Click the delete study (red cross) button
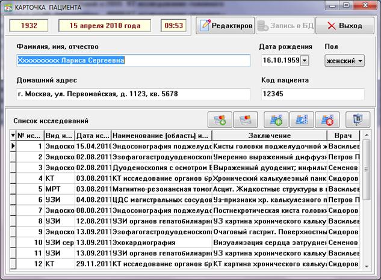 (327, 120)
